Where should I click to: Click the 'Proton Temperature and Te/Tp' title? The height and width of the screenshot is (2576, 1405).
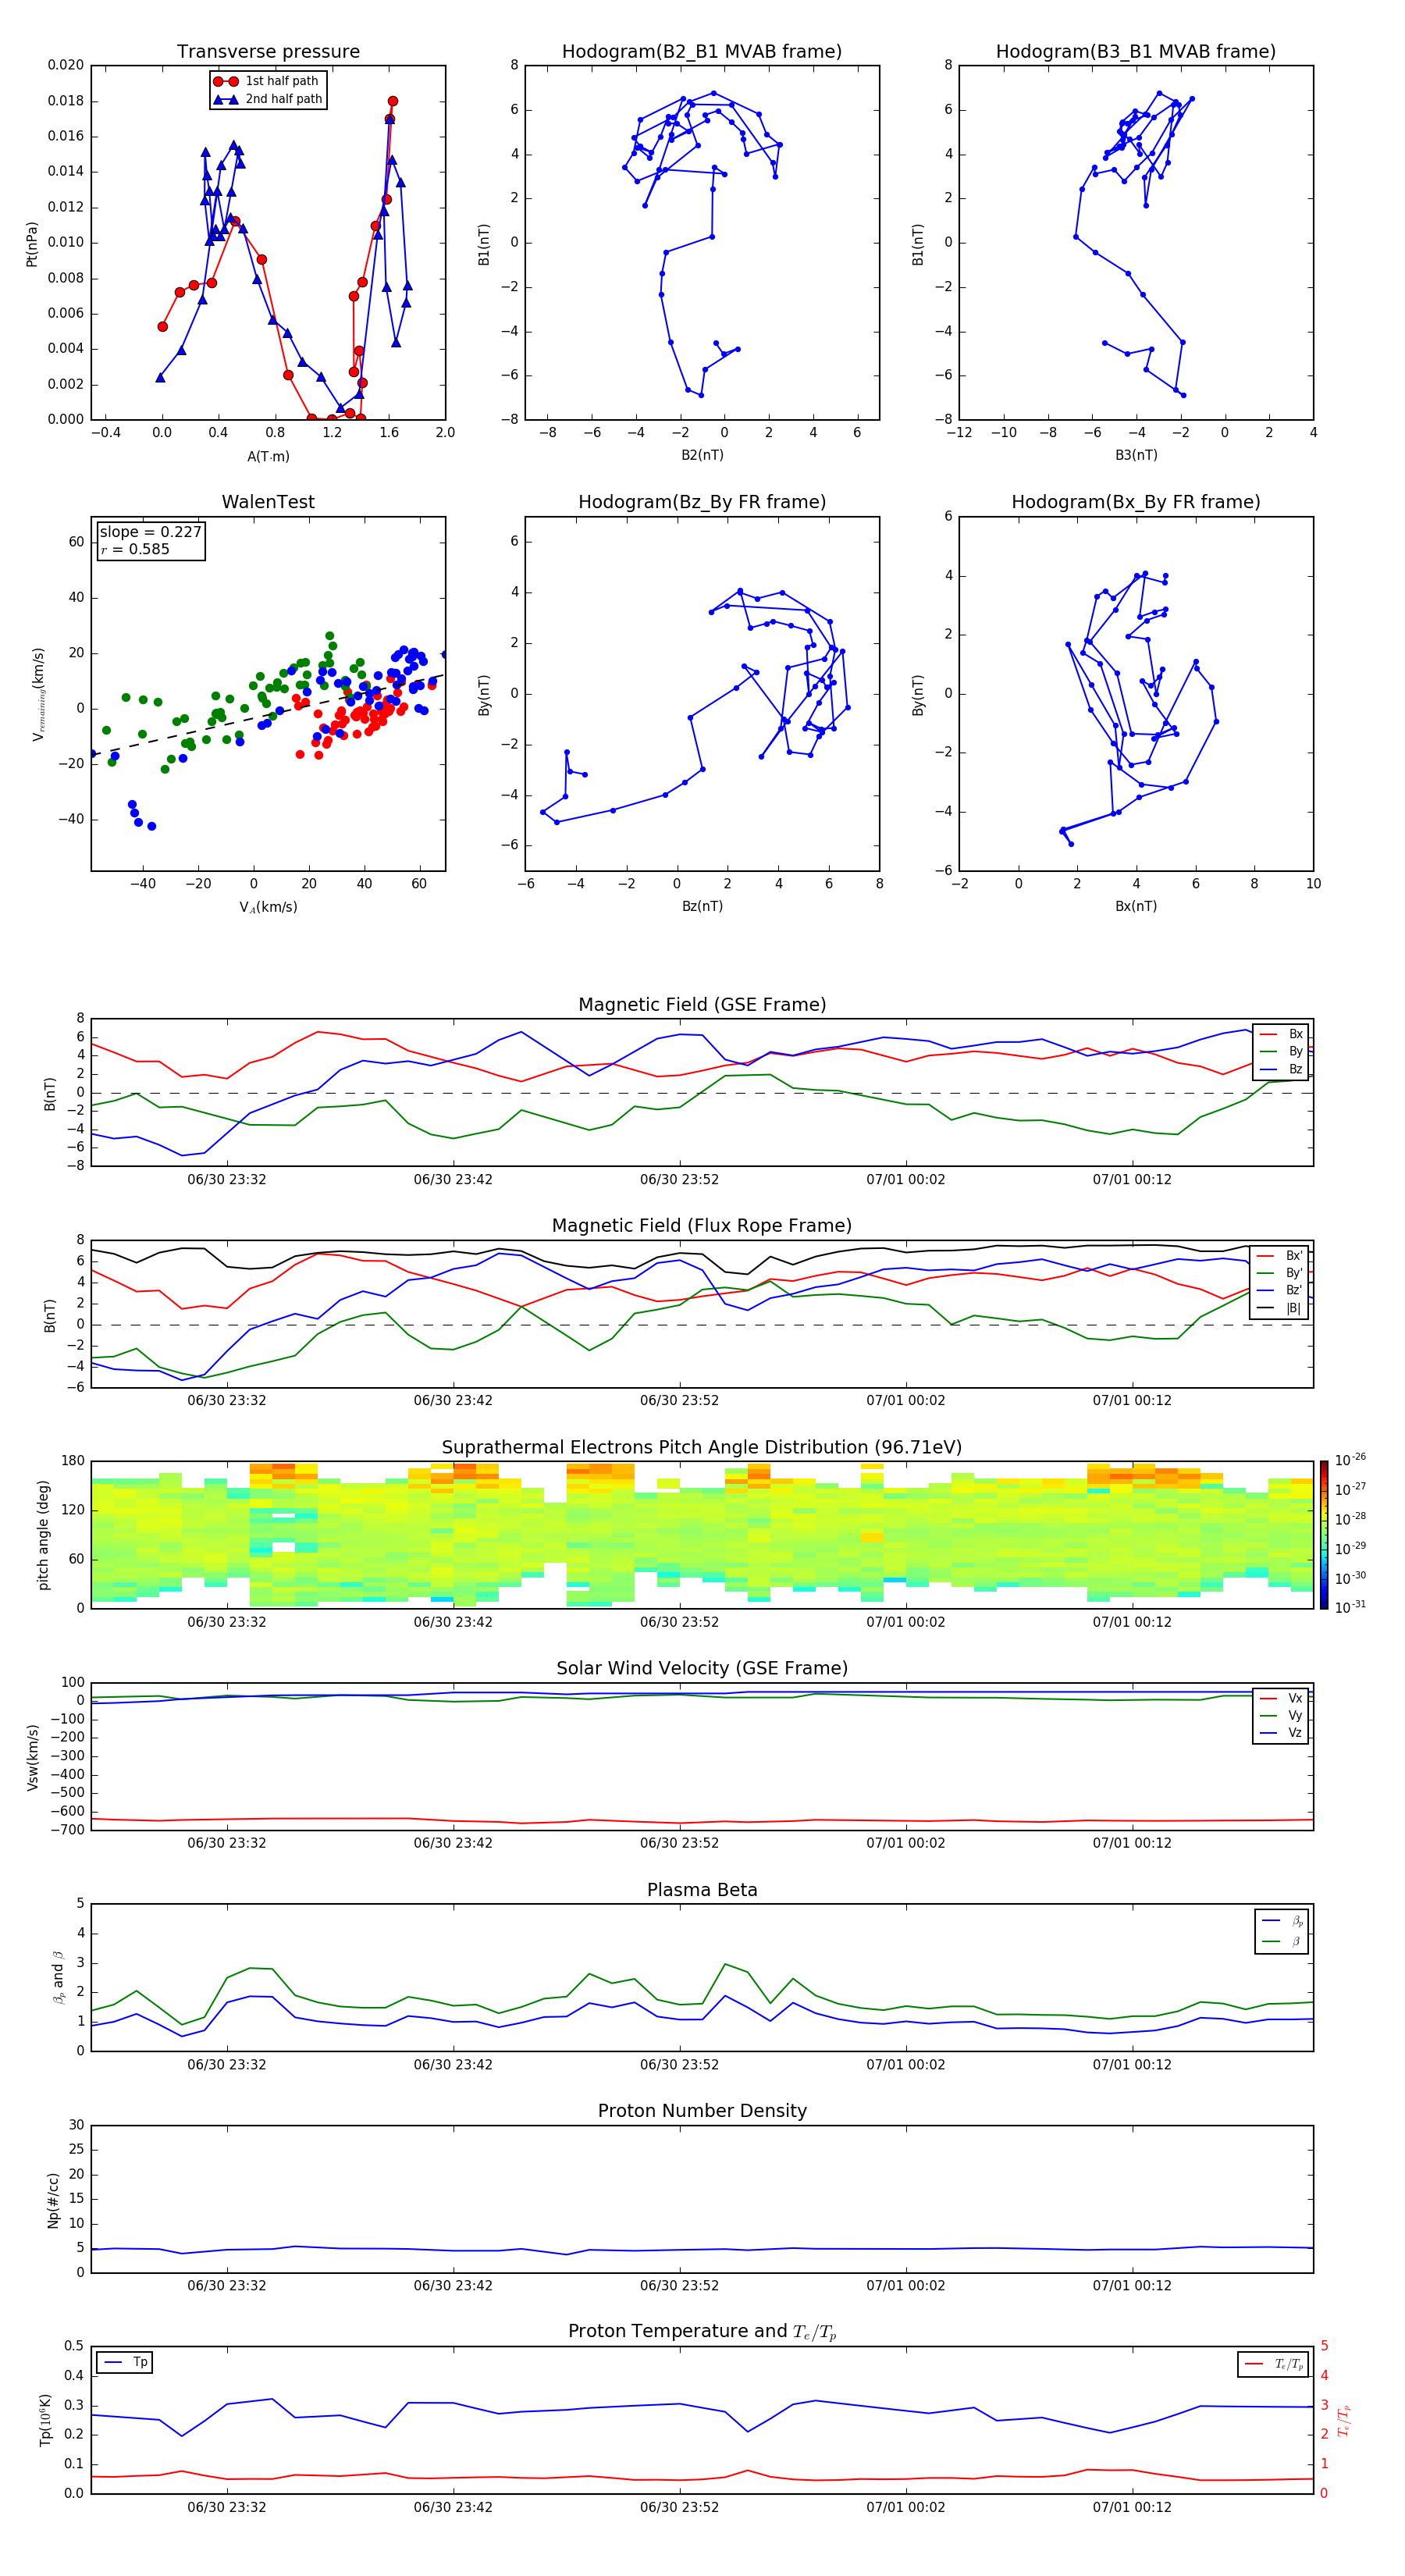[x=702, y=2332]
